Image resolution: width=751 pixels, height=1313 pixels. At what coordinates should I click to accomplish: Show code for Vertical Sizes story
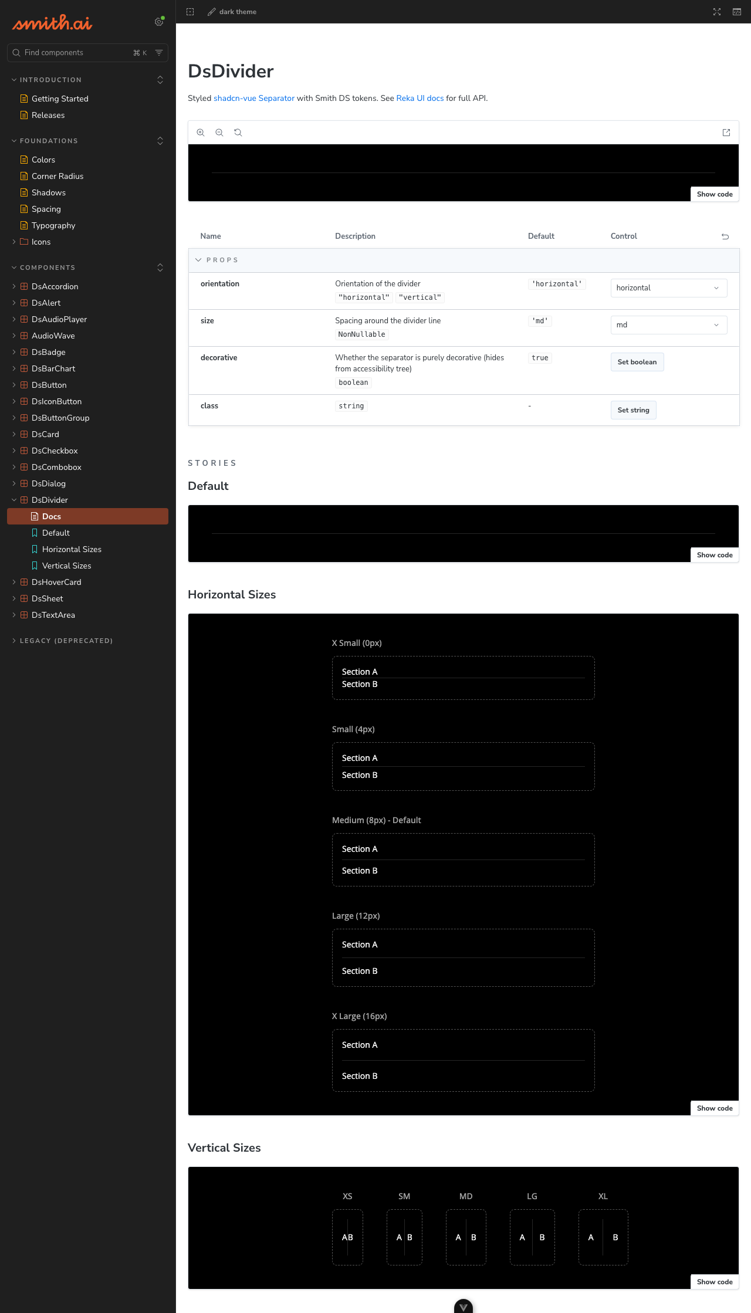pyautogui.click(x=715, y=1282)
